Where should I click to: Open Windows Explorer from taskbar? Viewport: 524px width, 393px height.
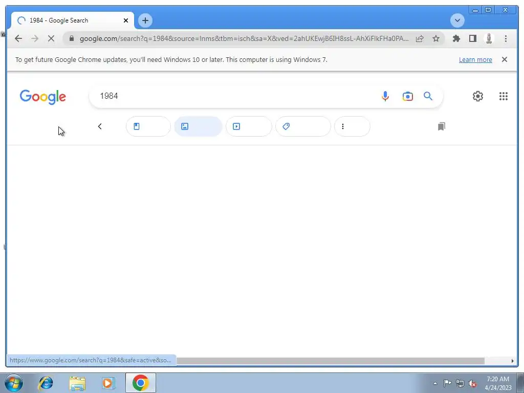[x=77, y=383]
